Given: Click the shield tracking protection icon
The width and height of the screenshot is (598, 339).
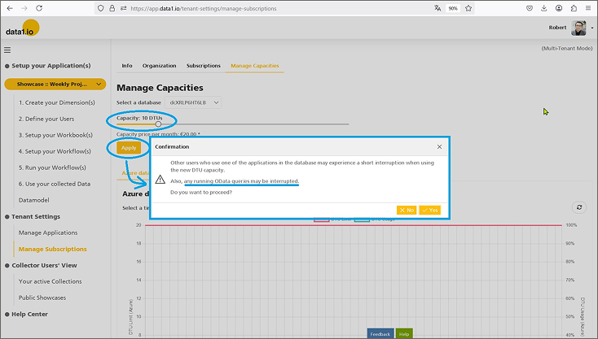Looking at the screenshot, I should [x=101, y=8].
